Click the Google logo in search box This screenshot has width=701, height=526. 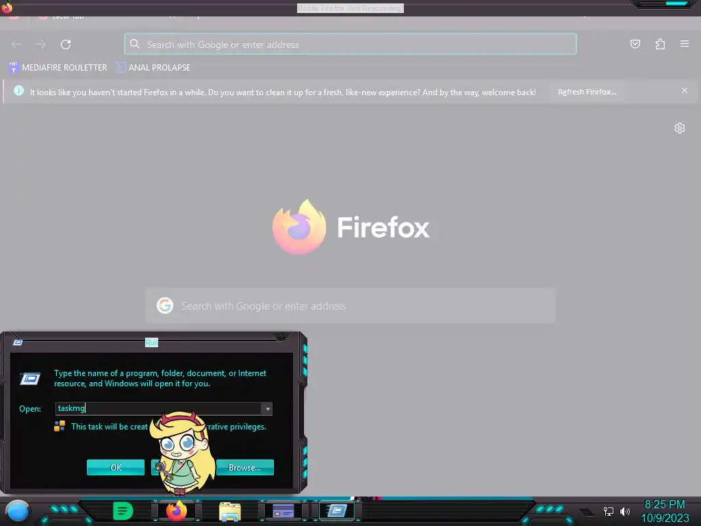(165, 306)
